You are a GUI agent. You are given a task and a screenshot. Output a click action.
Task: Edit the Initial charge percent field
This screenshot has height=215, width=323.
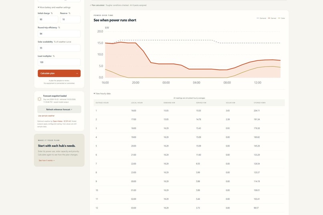48,20
